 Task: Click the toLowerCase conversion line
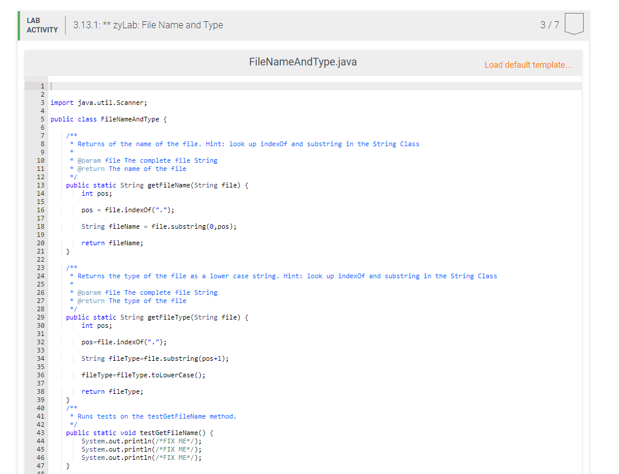(144, 374)
